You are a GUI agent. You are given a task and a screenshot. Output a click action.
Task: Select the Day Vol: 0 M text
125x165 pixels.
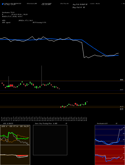[x=78, y=7]
